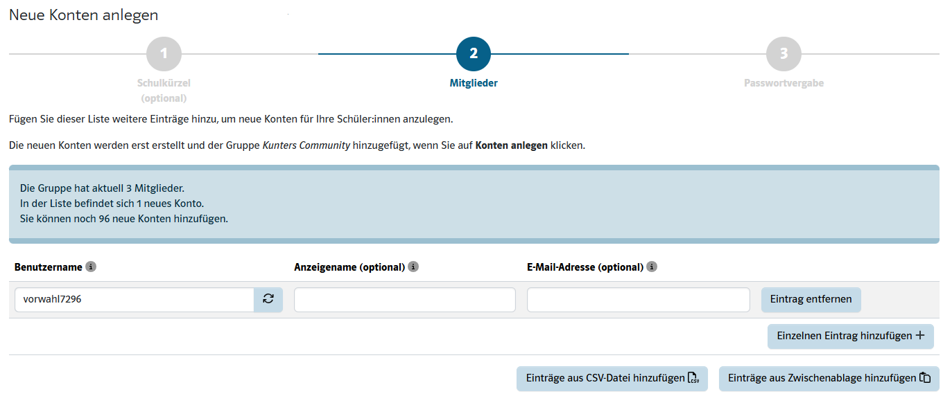Go to step 1 circle

point(164,54)
